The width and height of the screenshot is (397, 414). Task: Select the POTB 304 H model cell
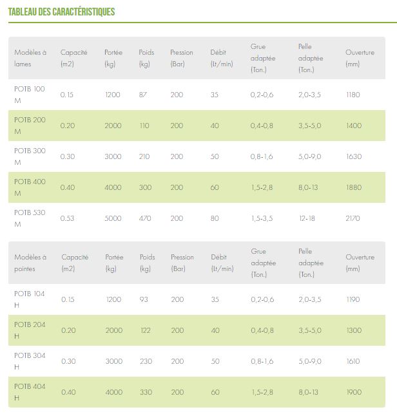(x=30, y=361)
